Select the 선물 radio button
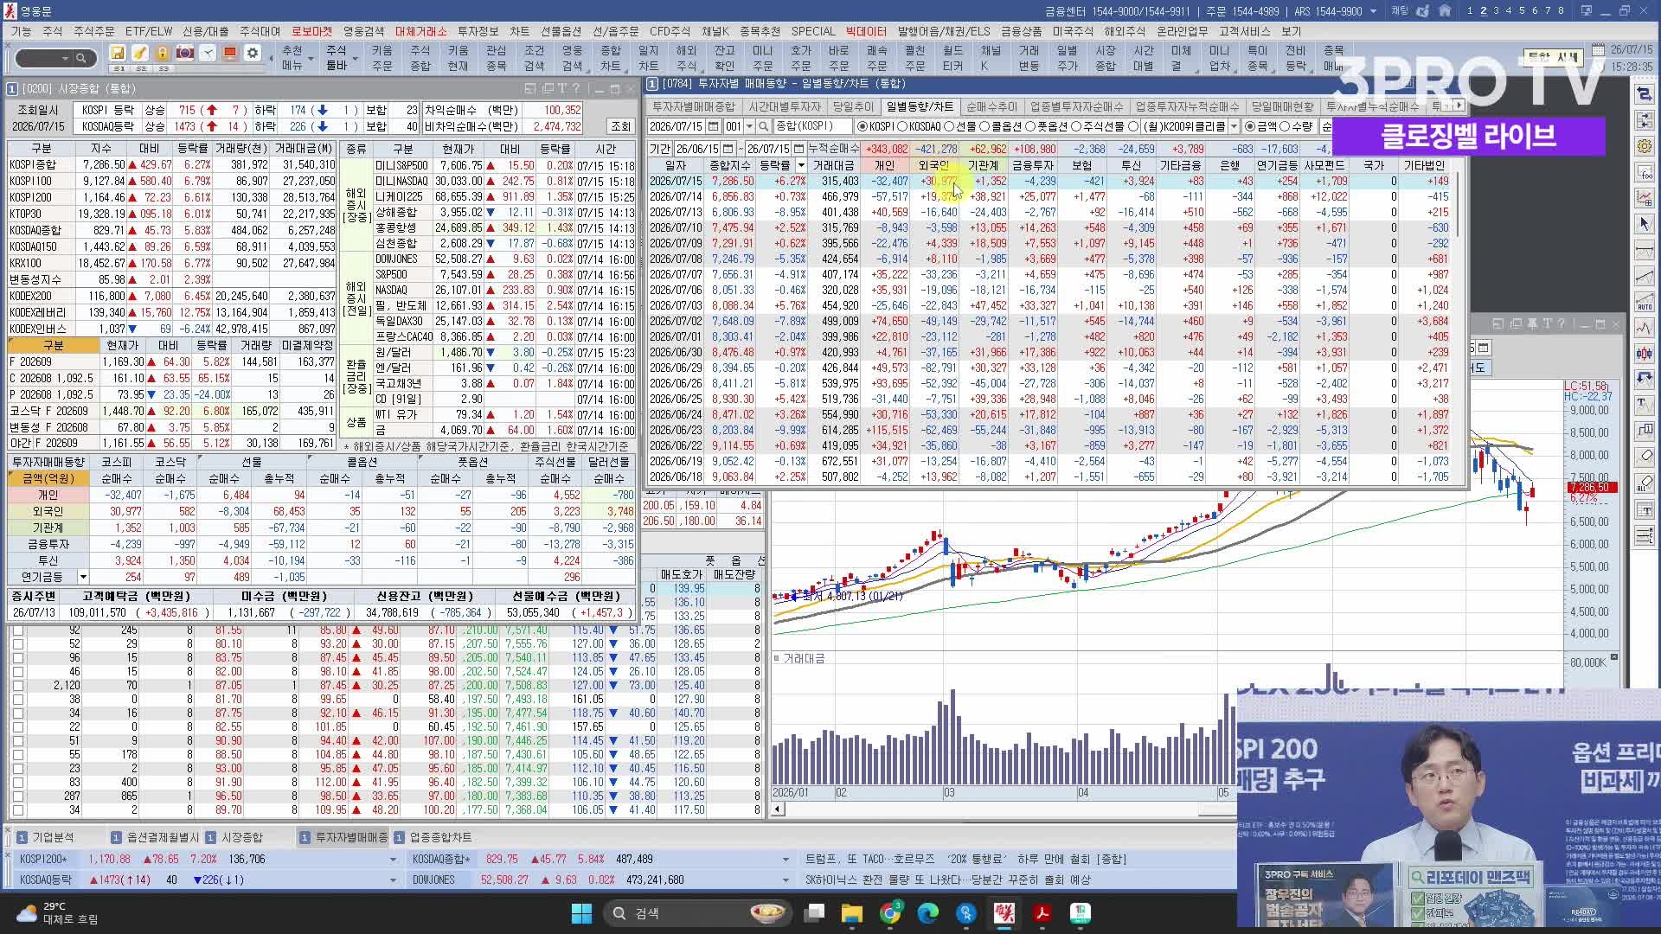1661x934 pixels. (x=949, y=126)
